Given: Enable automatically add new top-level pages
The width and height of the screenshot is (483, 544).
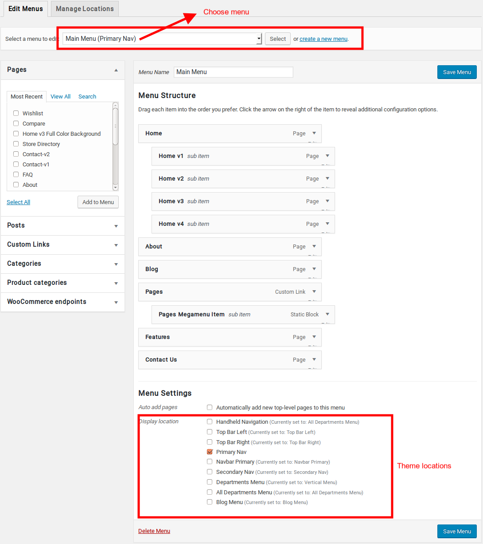Looking at the screenshot, I should (x=210, y=407).
